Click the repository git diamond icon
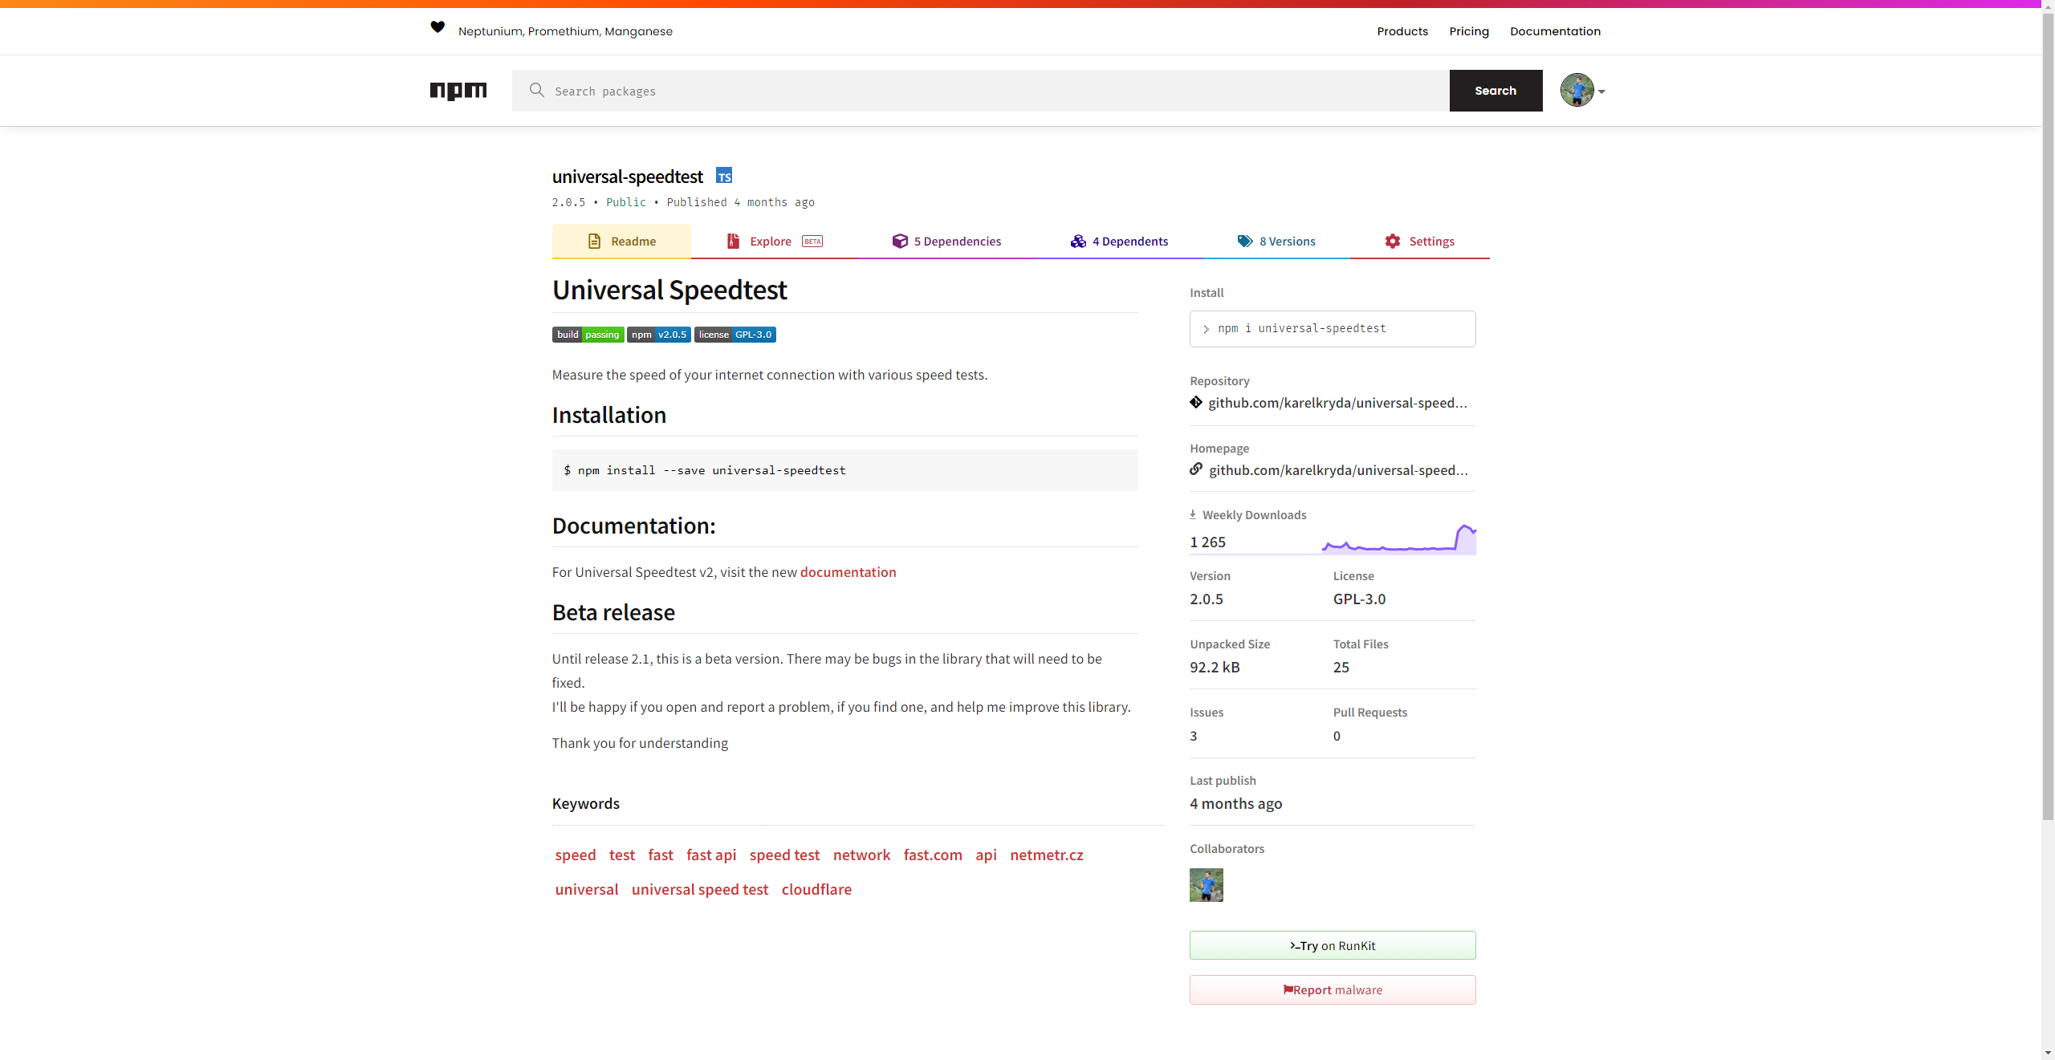This screenshot has height=1060, width=2055. 1196,403
